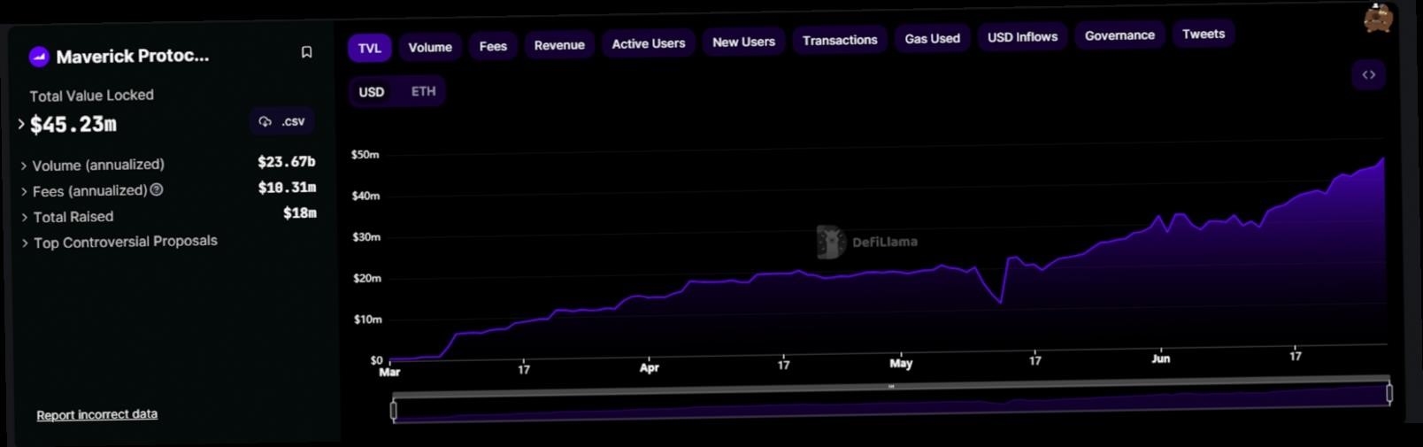Click the Fees annualized help icon
Viewport: 1423px width, 447px height.
point(157,189)
